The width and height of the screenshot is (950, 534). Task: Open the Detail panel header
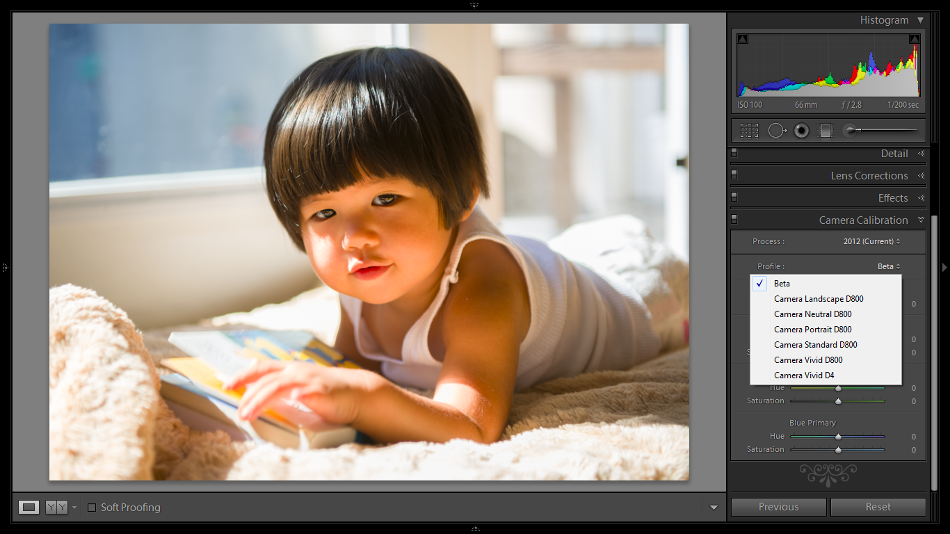click(894, 153)
